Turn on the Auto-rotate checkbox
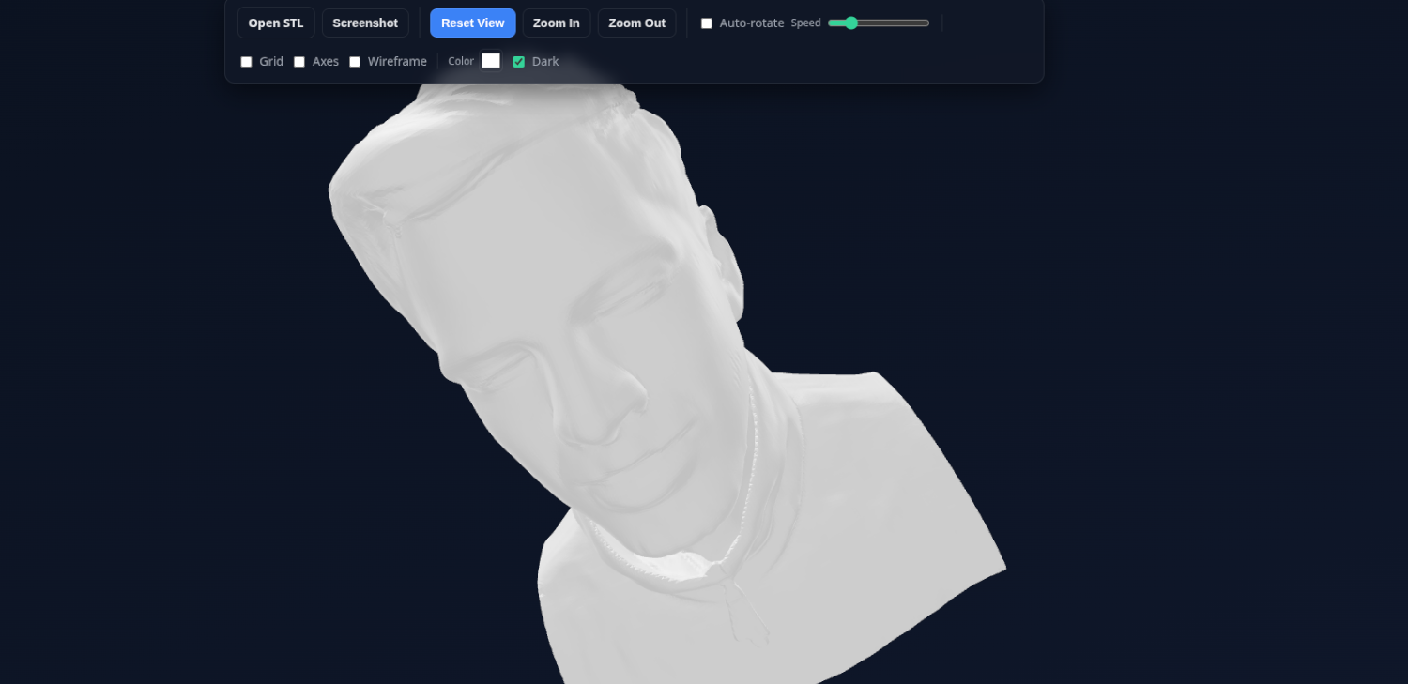This screenshot has width=1408, height=684. [x=707, y=23]
